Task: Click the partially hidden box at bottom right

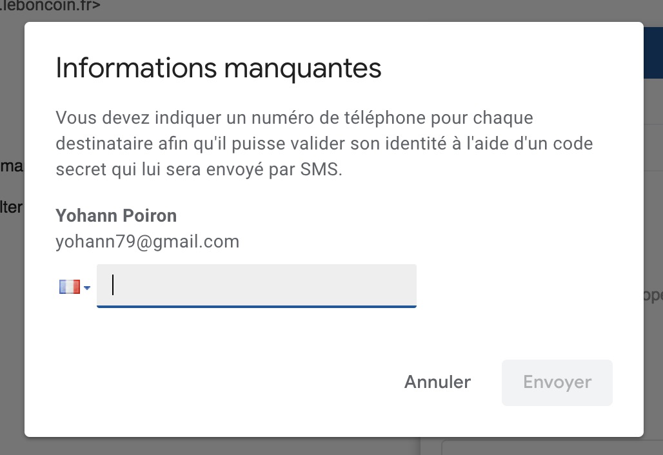Action: pyautogui.click(x=548, y=448)
